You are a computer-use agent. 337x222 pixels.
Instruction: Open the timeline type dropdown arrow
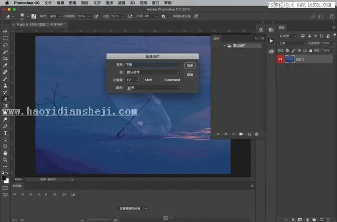click(x=146, y=209)
